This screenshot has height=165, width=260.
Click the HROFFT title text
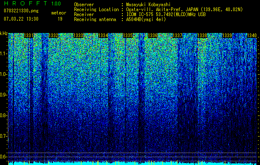click(26, 3)
